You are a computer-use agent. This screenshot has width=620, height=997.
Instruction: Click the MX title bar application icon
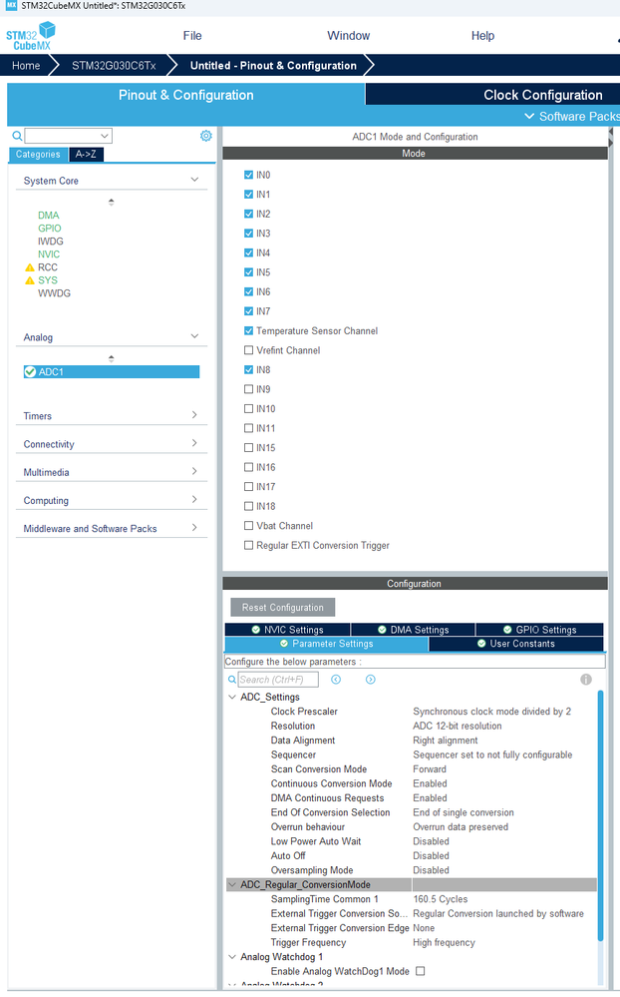click(11, 5)
